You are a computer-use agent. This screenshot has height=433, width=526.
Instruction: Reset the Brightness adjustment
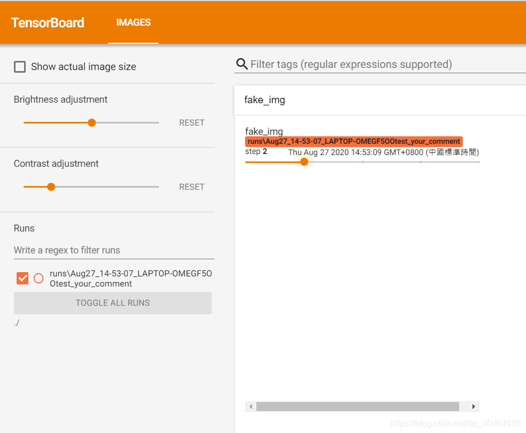tap(192, 122)
